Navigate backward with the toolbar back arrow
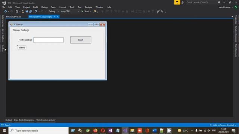The width and height of the screenshot is (239, 134). click(6, 12)
